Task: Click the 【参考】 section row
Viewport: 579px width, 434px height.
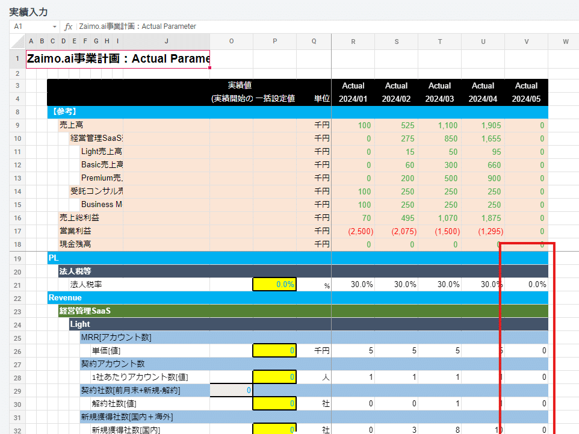Action: [297, 112]
